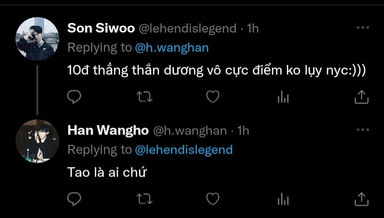The height and width of the screenshot is (218, 384).
Task: Open the @h.wanghan mention link
Action: point(172,48)
